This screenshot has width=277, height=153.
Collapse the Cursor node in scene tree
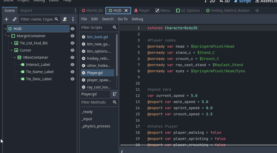(12, 50)
